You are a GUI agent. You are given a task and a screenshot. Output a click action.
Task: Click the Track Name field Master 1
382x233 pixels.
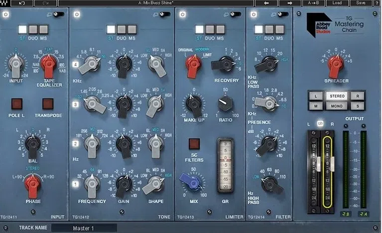click(84, 228)
